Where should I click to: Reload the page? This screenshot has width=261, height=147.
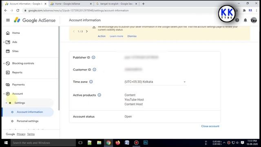point(18,11)
